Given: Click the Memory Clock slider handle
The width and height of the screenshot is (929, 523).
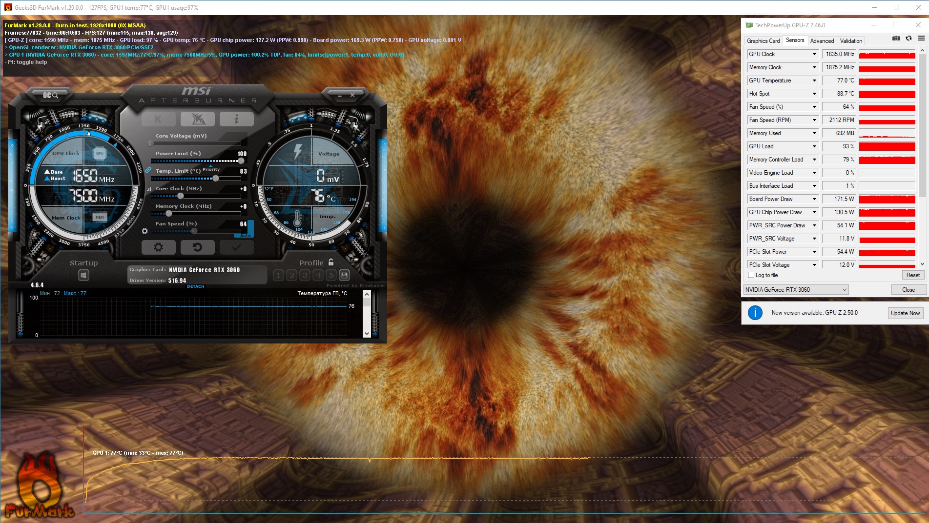Looking at the screenshot, I should [169, 214].
